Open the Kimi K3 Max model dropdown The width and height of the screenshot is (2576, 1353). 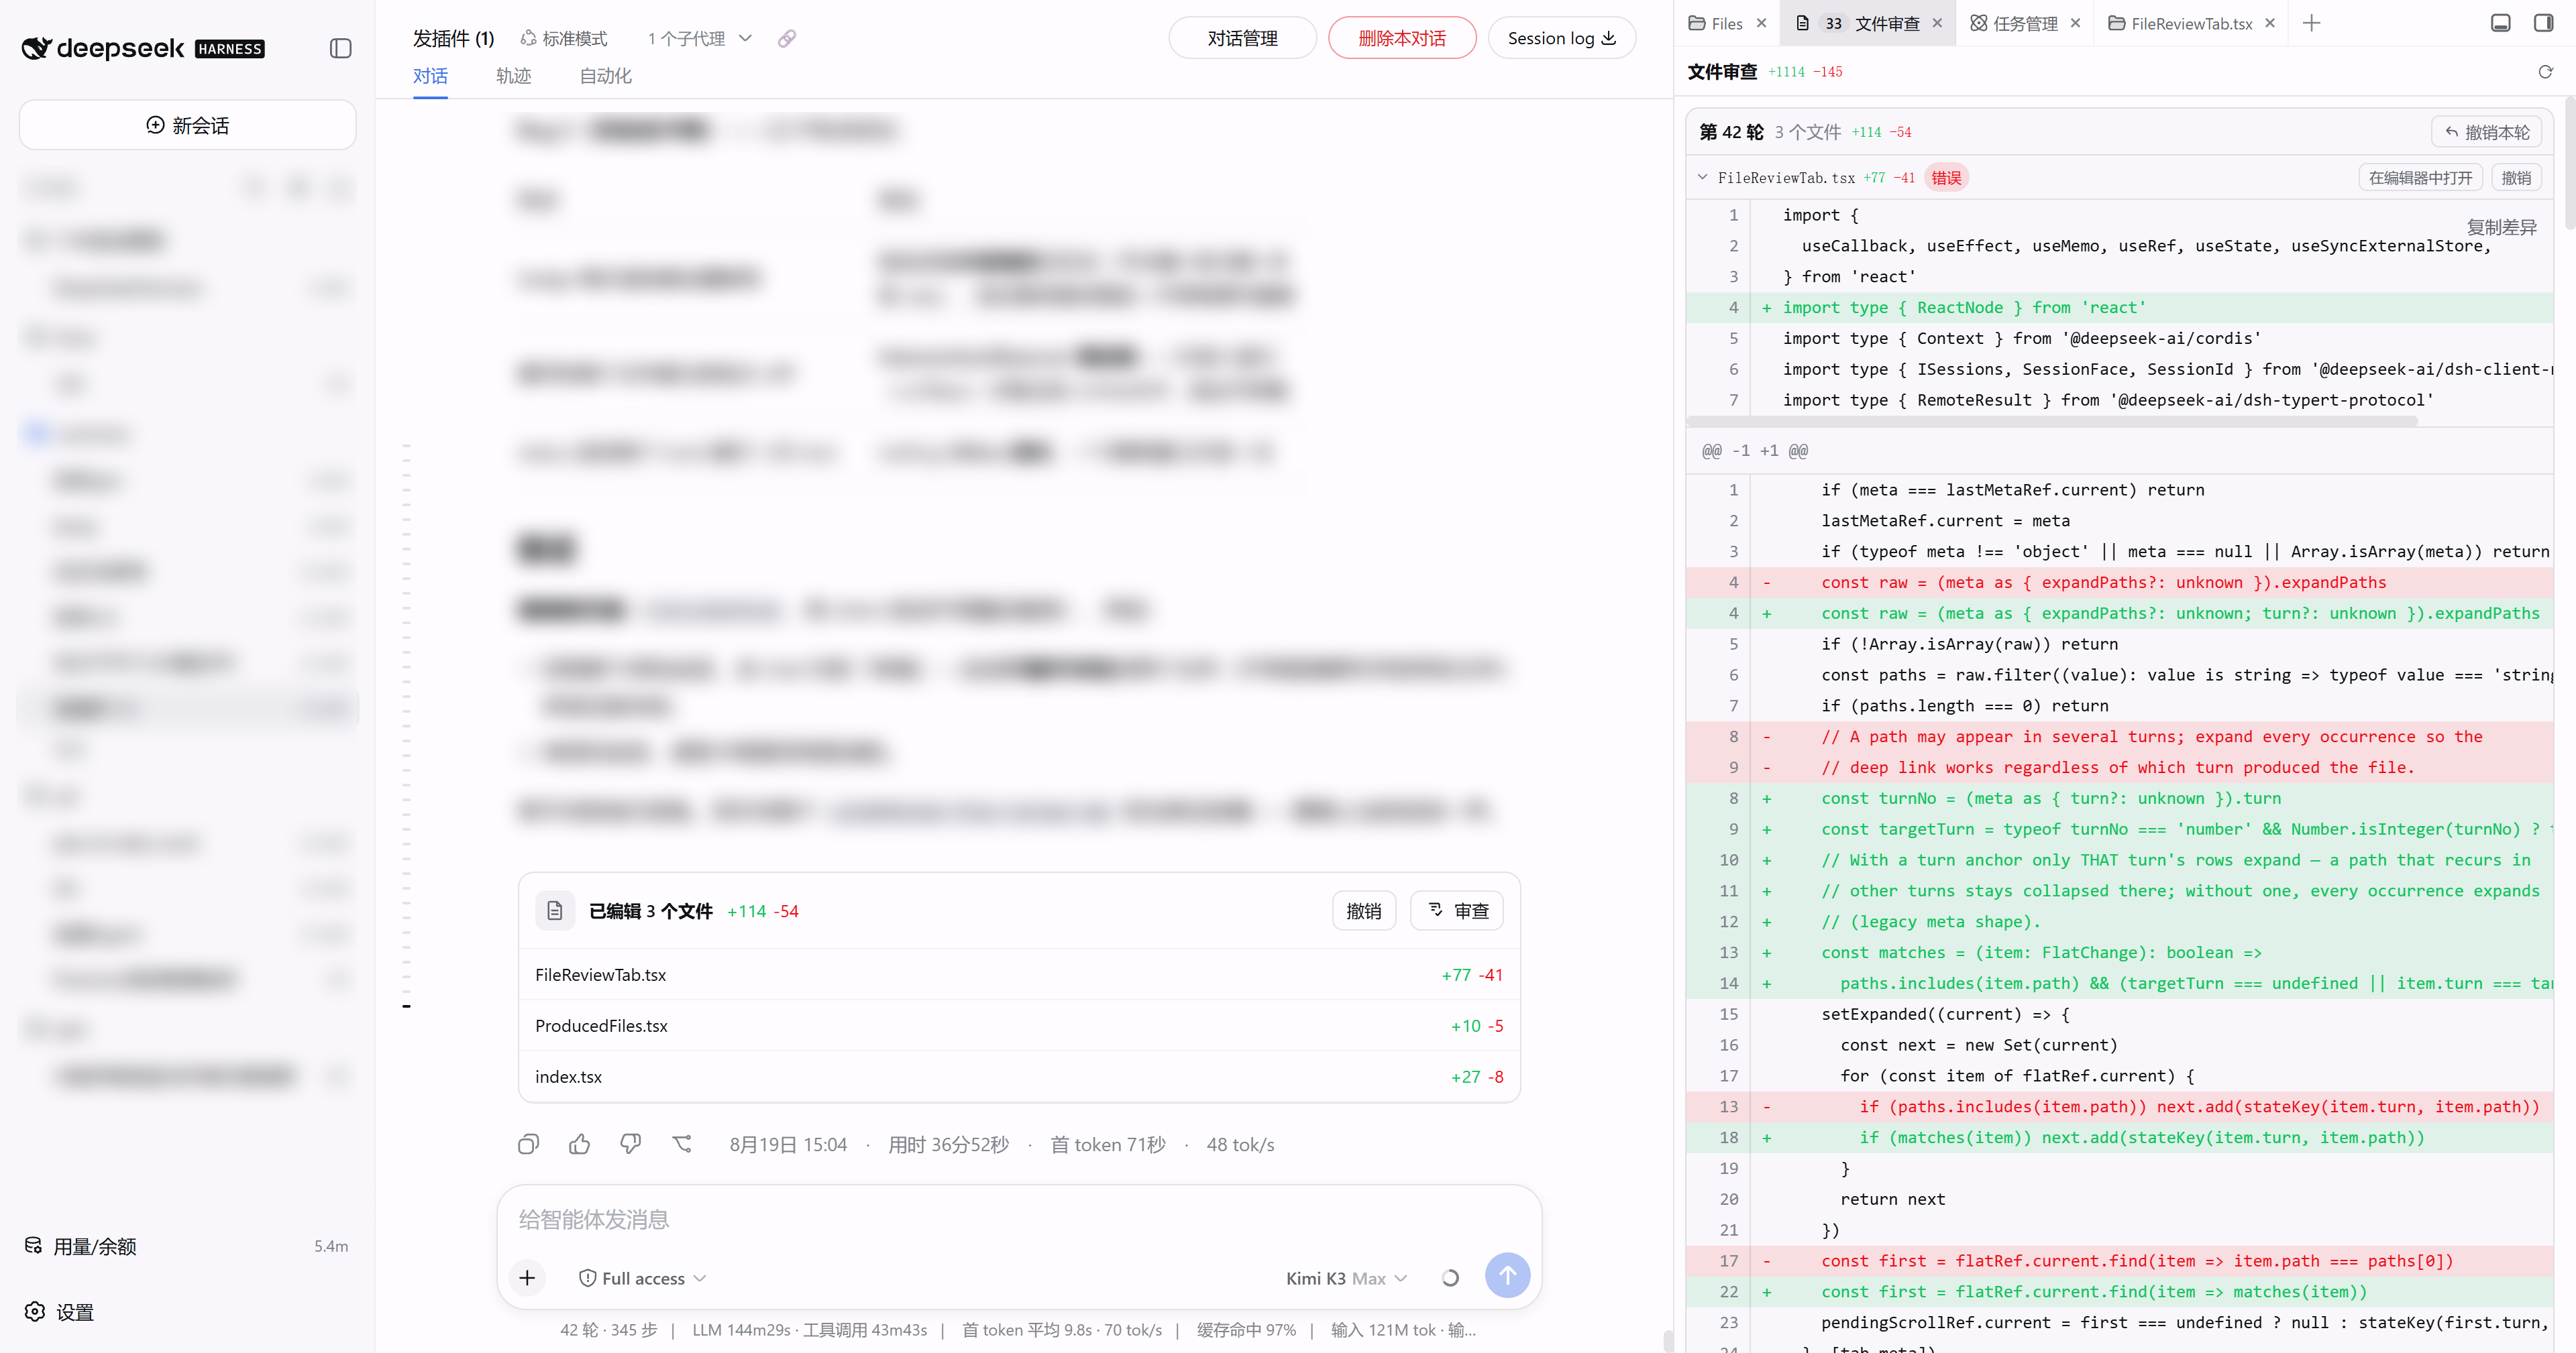1346,1278
